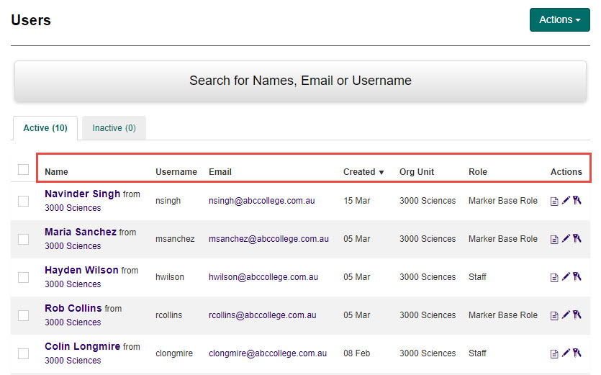The image size is (601, 375).
Task: Click 'Marker Base Role' for Rob Collins
Action: click(x=503, y=315)
